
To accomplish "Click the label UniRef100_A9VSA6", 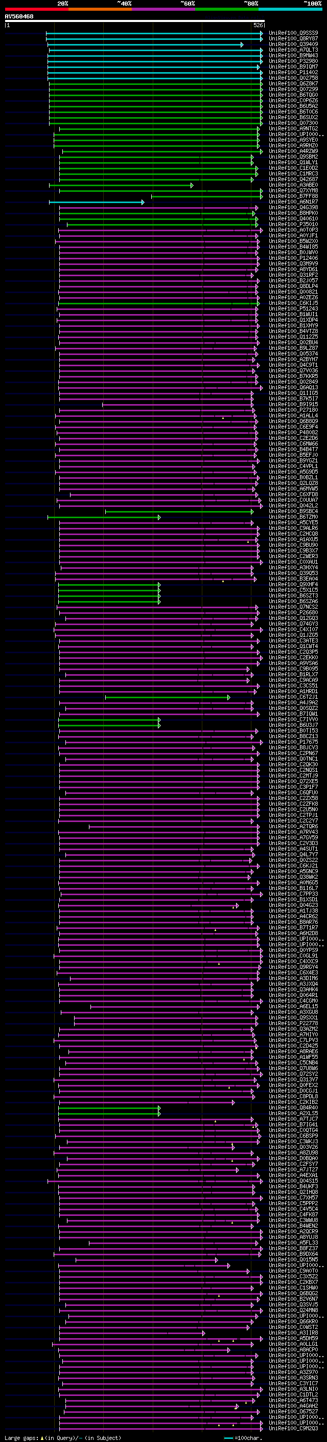I will [293, 663].
